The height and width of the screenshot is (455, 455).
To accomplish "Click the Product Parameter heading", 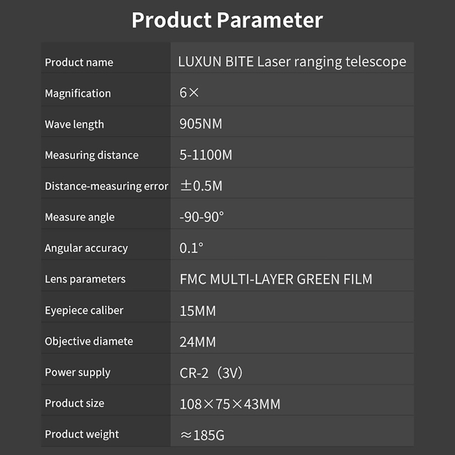I will coord(227,20).
